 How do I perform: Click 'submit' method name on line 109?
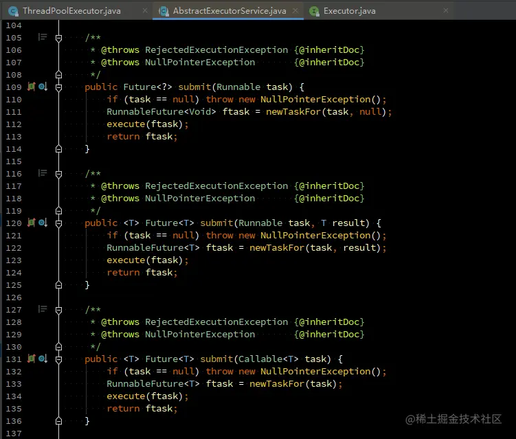tap(194, 87)
